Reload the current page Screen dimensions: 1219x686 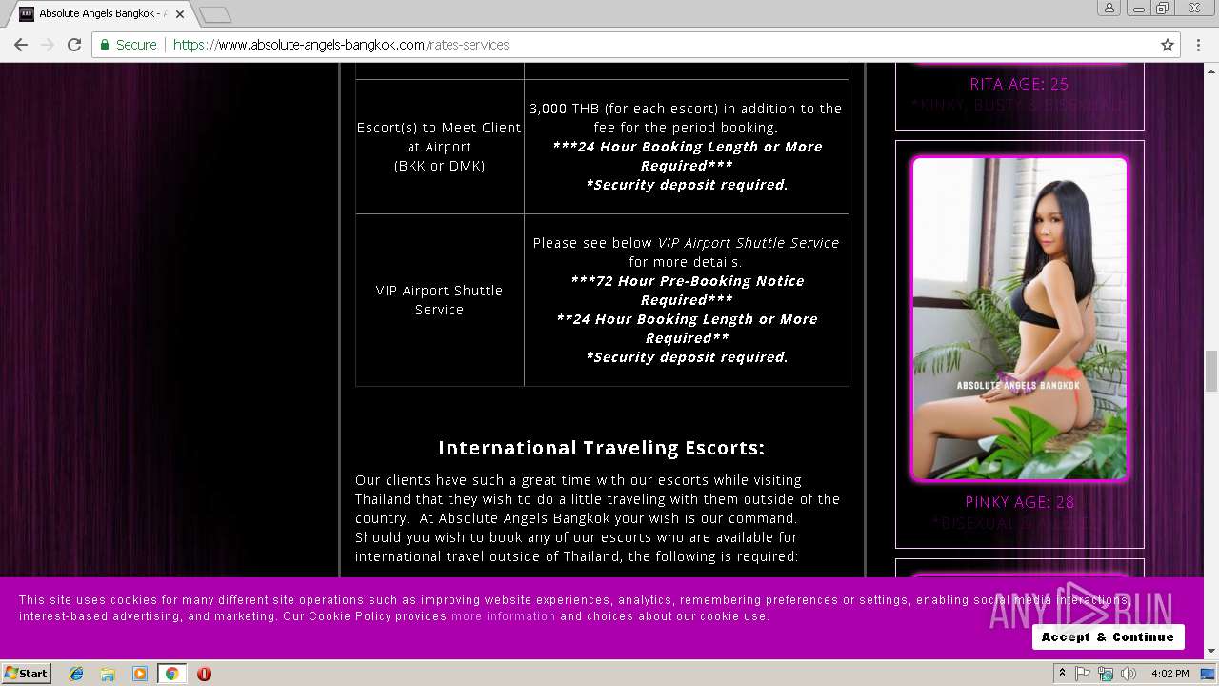74,45
